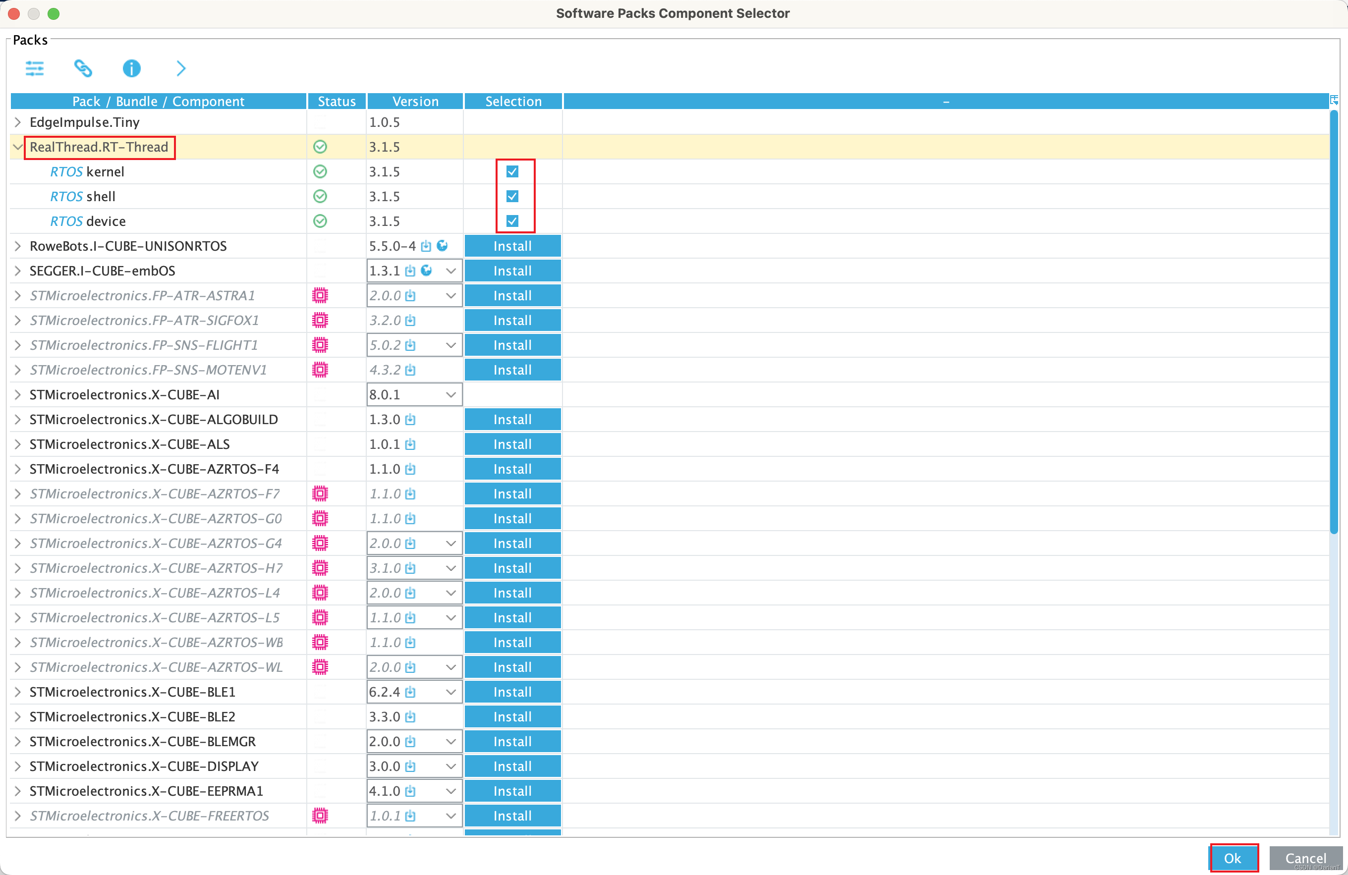Viewport: 1348px width, 875px height.
Task: Uncheck the RTOS kernel selection checkbox
Action: tap(512, 171)
